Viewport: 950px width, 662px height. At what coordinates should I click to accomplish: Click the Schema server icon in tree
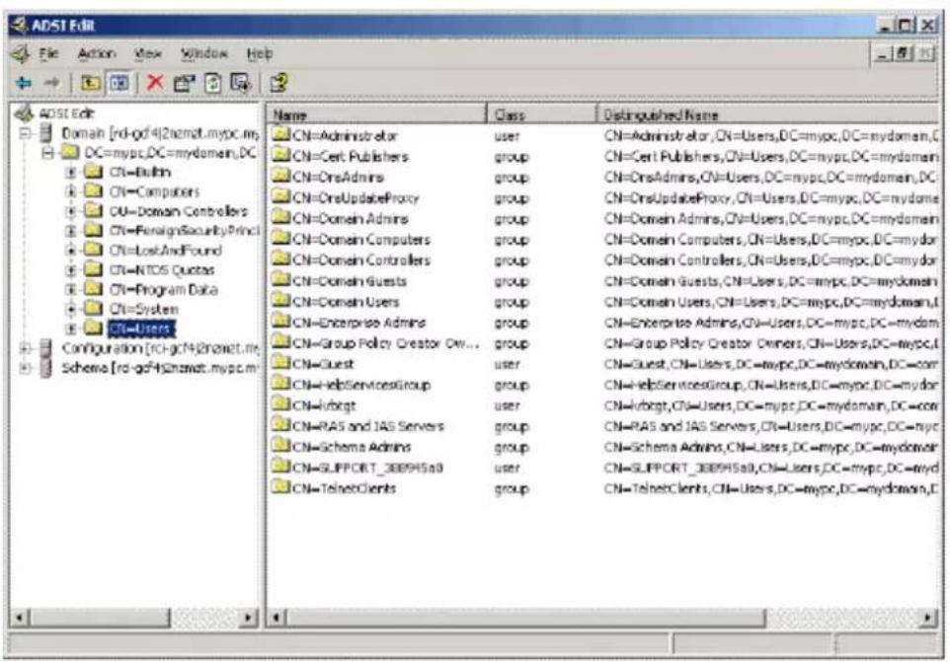45,367
